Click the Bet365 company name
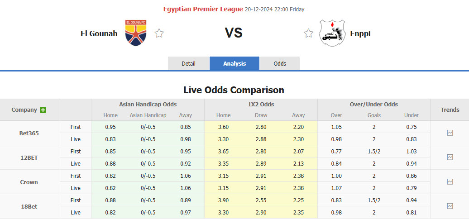The width and height of the screenshot is (469, 219). pyautogui.click(x=28, y=133)
